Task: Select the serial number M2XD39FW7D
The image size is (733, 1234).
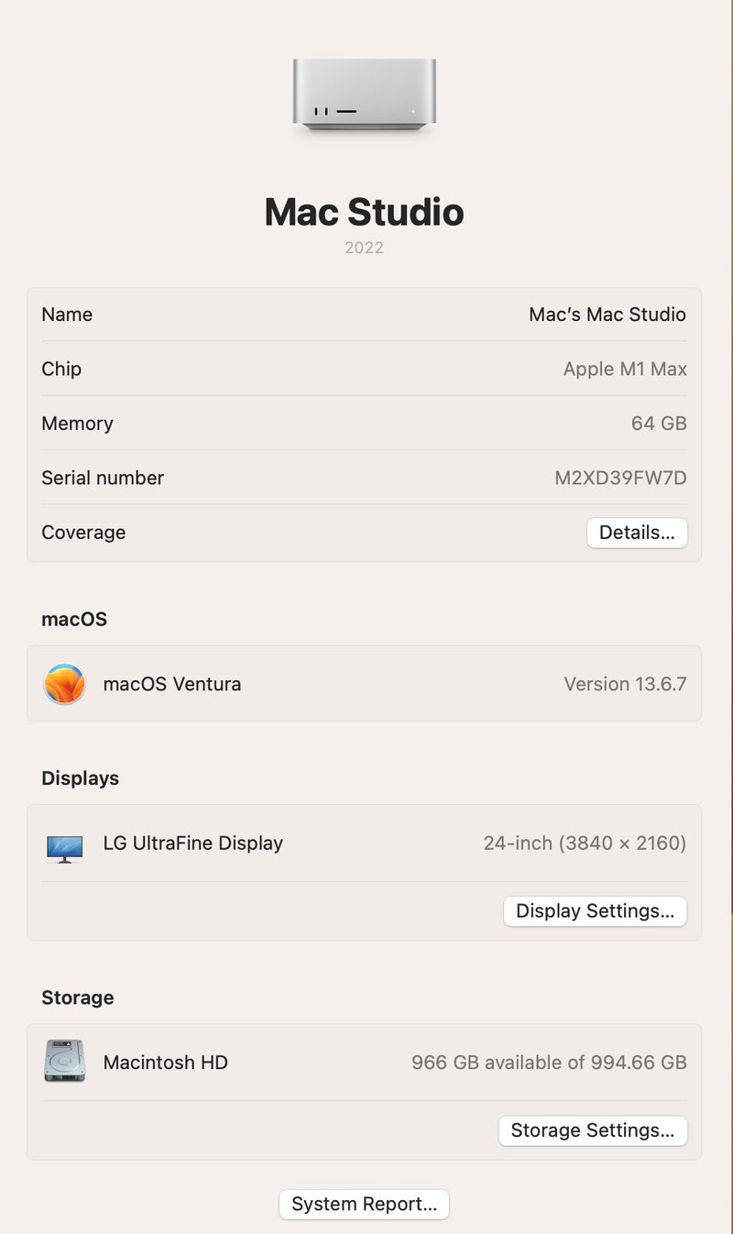Action: (x=620, y=478)
